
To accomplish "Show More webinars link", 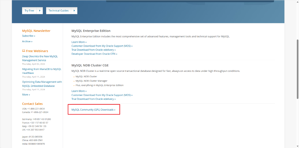I will tap(26, 95).
